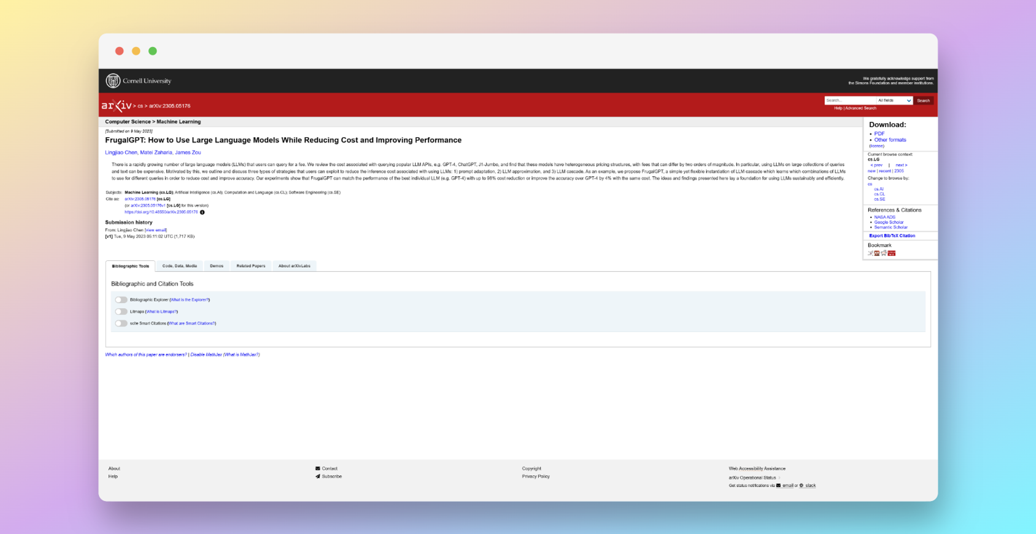
Task: Expand arXiv Operational Status chevron
Action: 779,478
